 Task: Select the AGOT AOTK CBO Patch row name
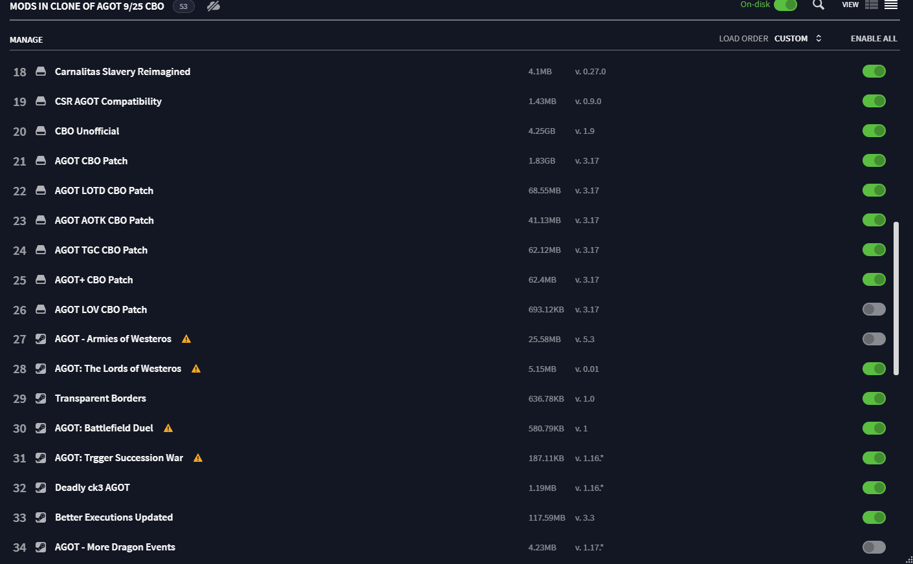104,221
